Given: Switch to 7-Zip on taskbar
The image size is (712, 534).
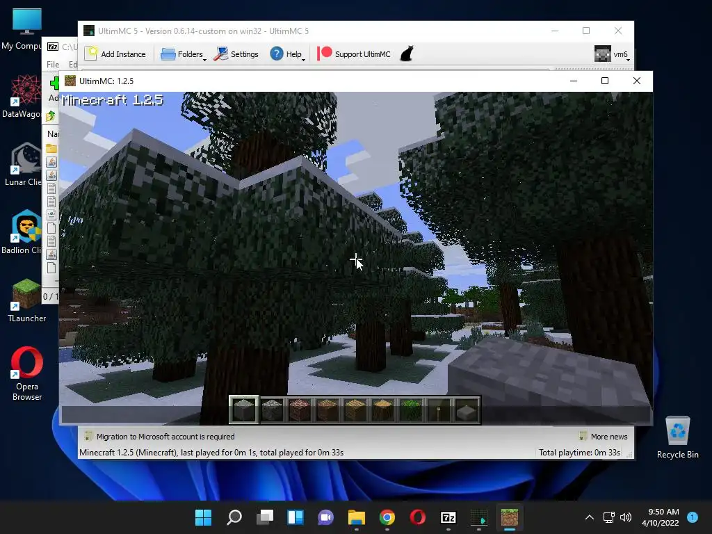Looking at the screenshot, I should [x=448, y=517].
